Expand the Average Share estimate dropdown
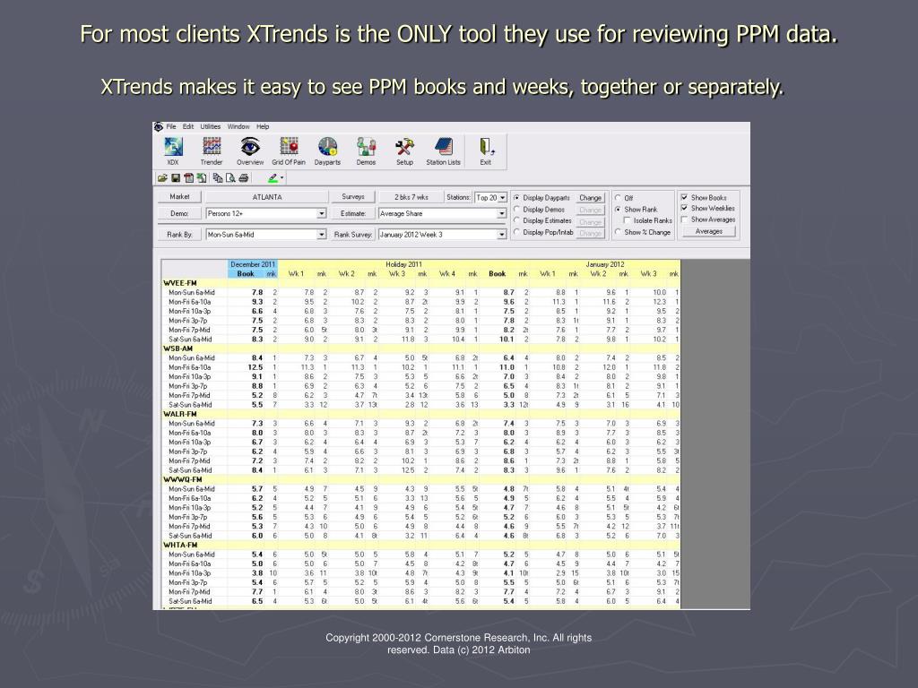 coord(502,214)
